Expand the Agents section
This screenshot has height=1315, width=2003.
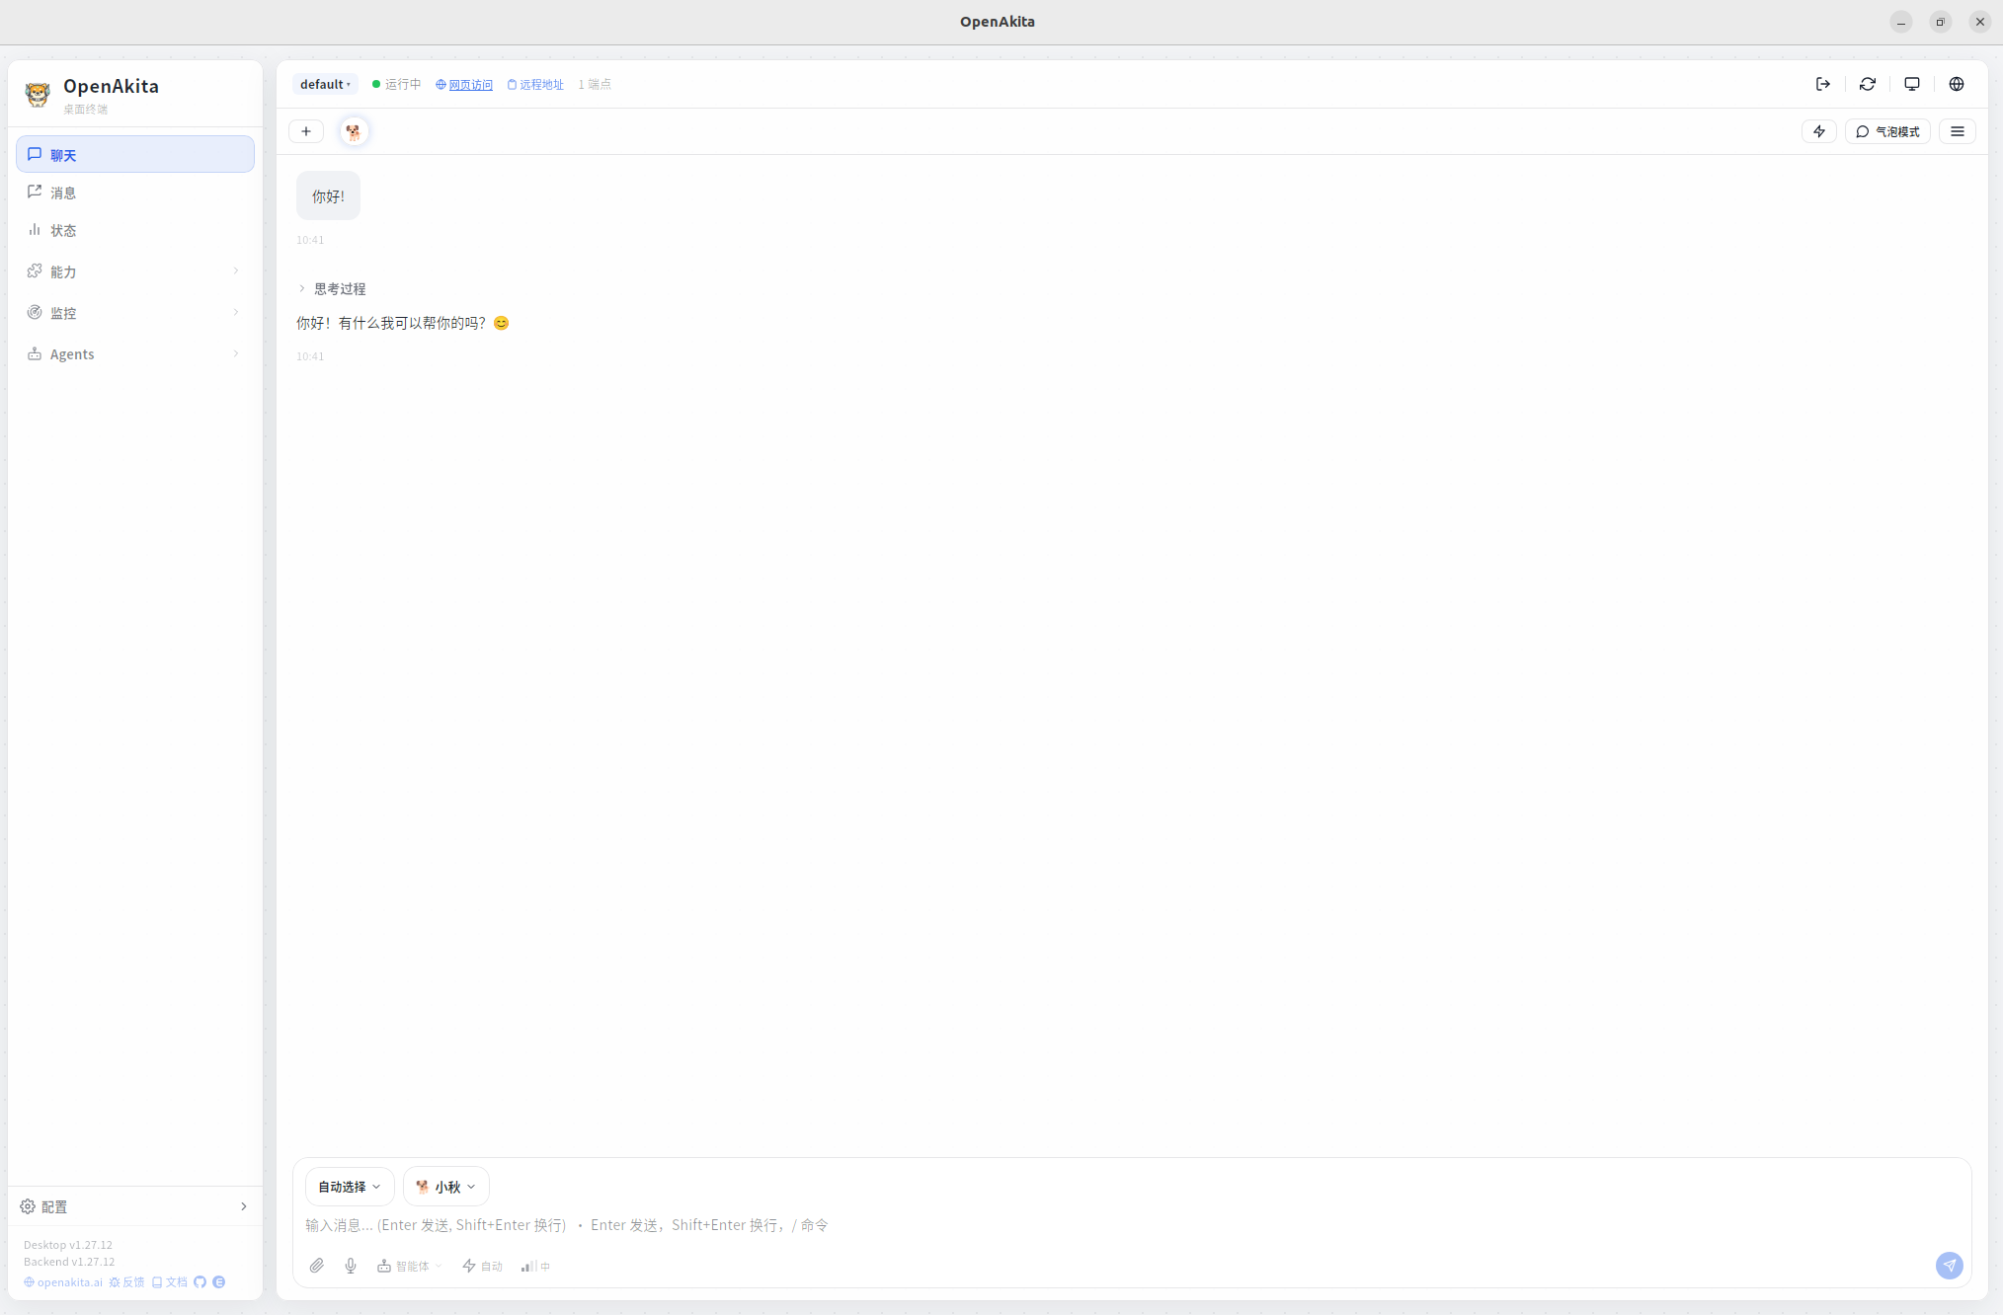(x=135, y=354)
